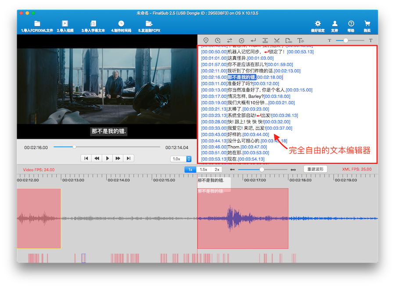Click the location pin marker icon
Image resolution: width=395 pixels, height=287 pixels.
tap(205, 40)
